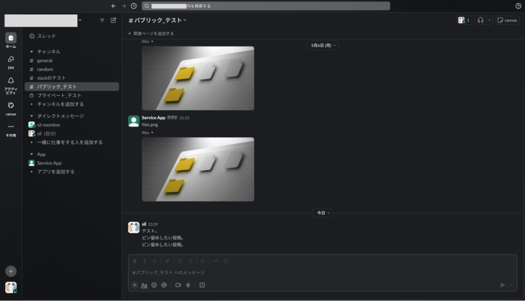This screenshot has width=525, height=301.
Task: Open the Activity bell in the sidebar
Action: point(11,81)
